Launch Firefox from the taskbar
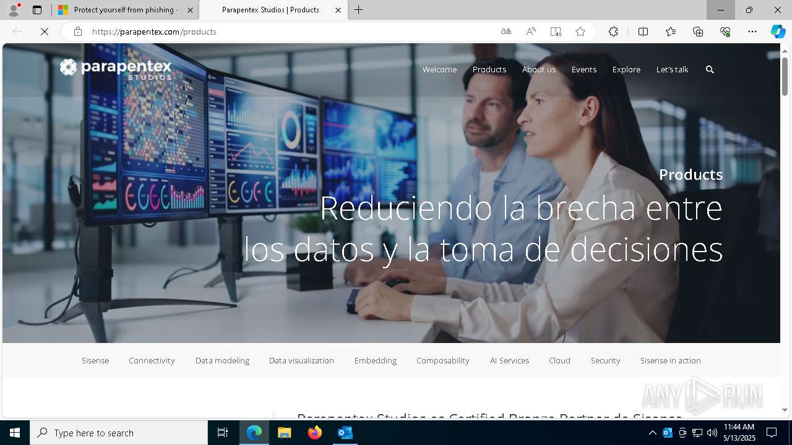The width and height of the screenshot is (792, 445). pos(315,433)
